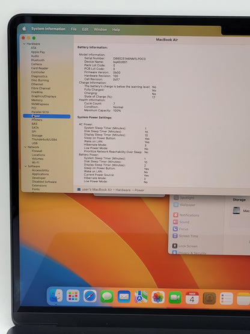This screenshot has height=334, width=250.
Task: Collapse the Hardware section
Action: (24, 44)
